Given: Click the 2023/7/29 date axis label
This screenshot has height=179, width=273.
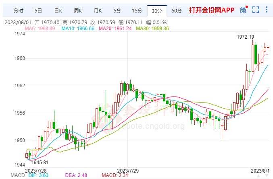Looking at the screenshot, I should click(128, 171).
